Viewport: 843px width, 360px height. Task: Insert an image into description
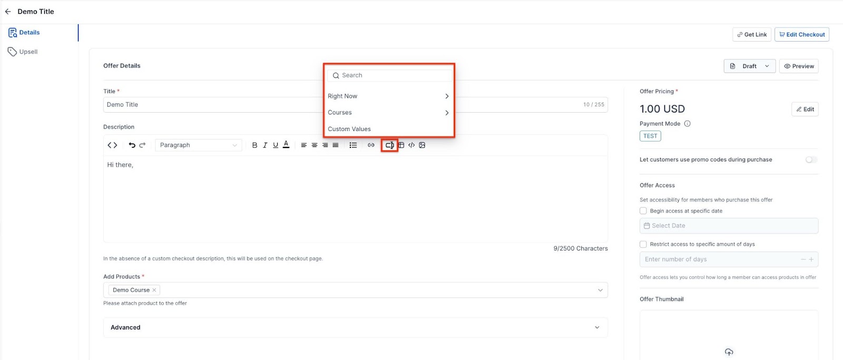[422, 145]
